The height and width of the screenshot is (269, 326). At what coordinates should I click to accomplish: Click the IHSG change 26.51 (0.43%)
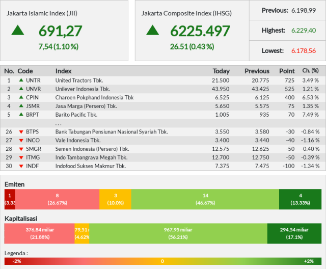[x=192, y=46]
